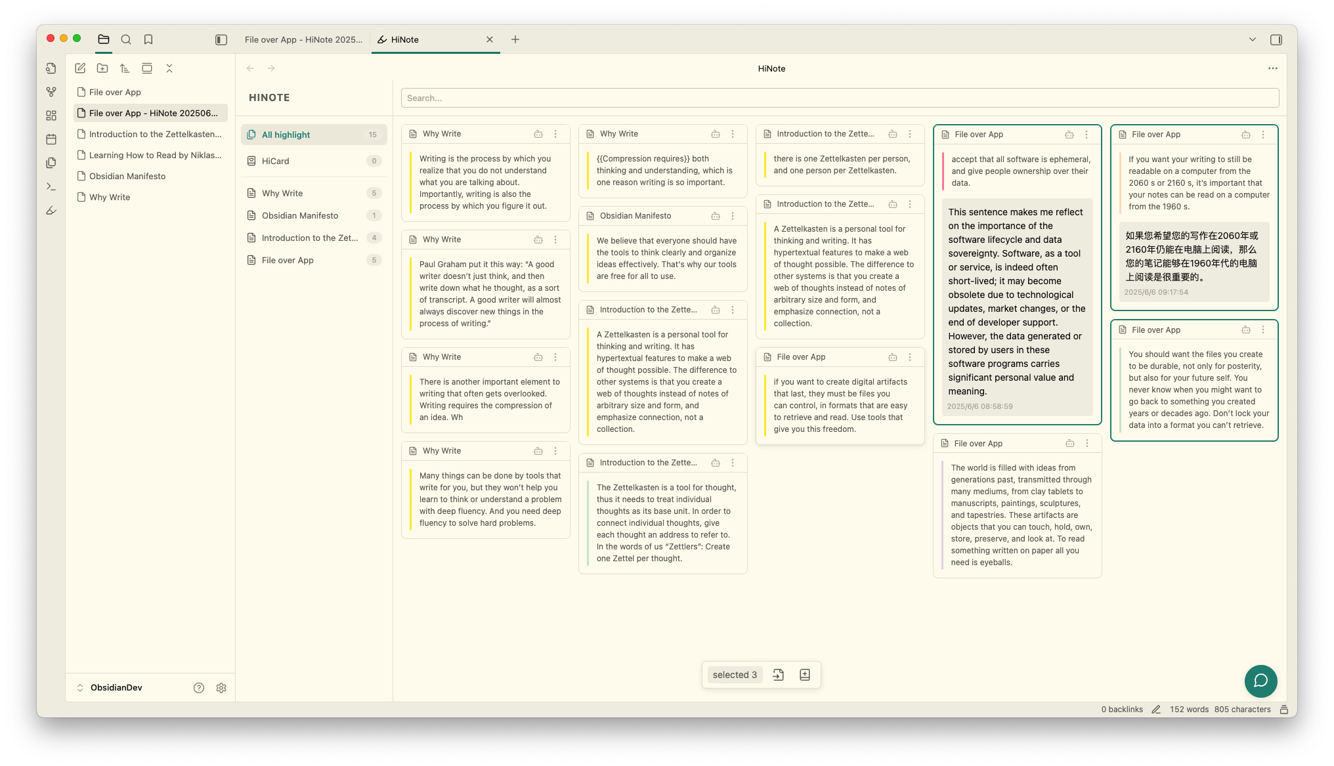Open the floating chat bubble button
This screenshot has width=1334, height=766.
tap(1260, 681)
